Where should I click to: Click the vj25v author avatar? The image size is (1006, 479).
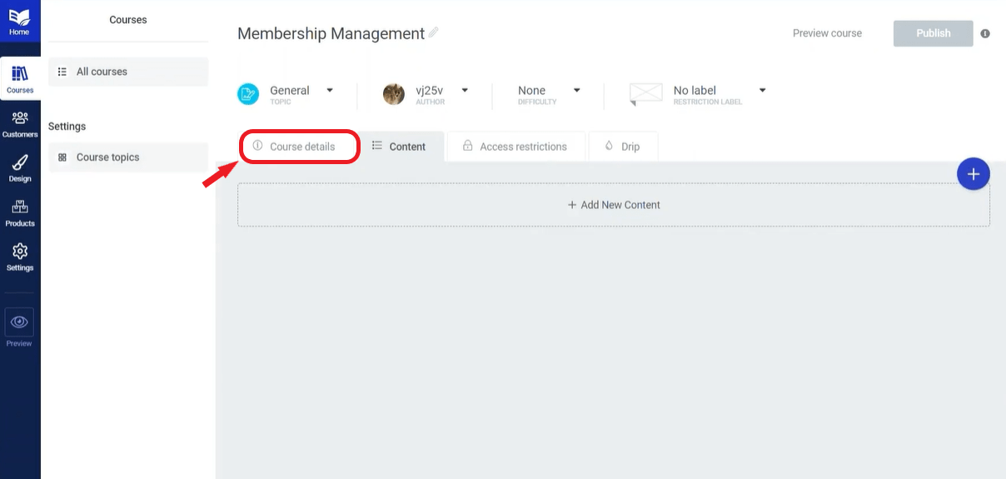point(394,94)
